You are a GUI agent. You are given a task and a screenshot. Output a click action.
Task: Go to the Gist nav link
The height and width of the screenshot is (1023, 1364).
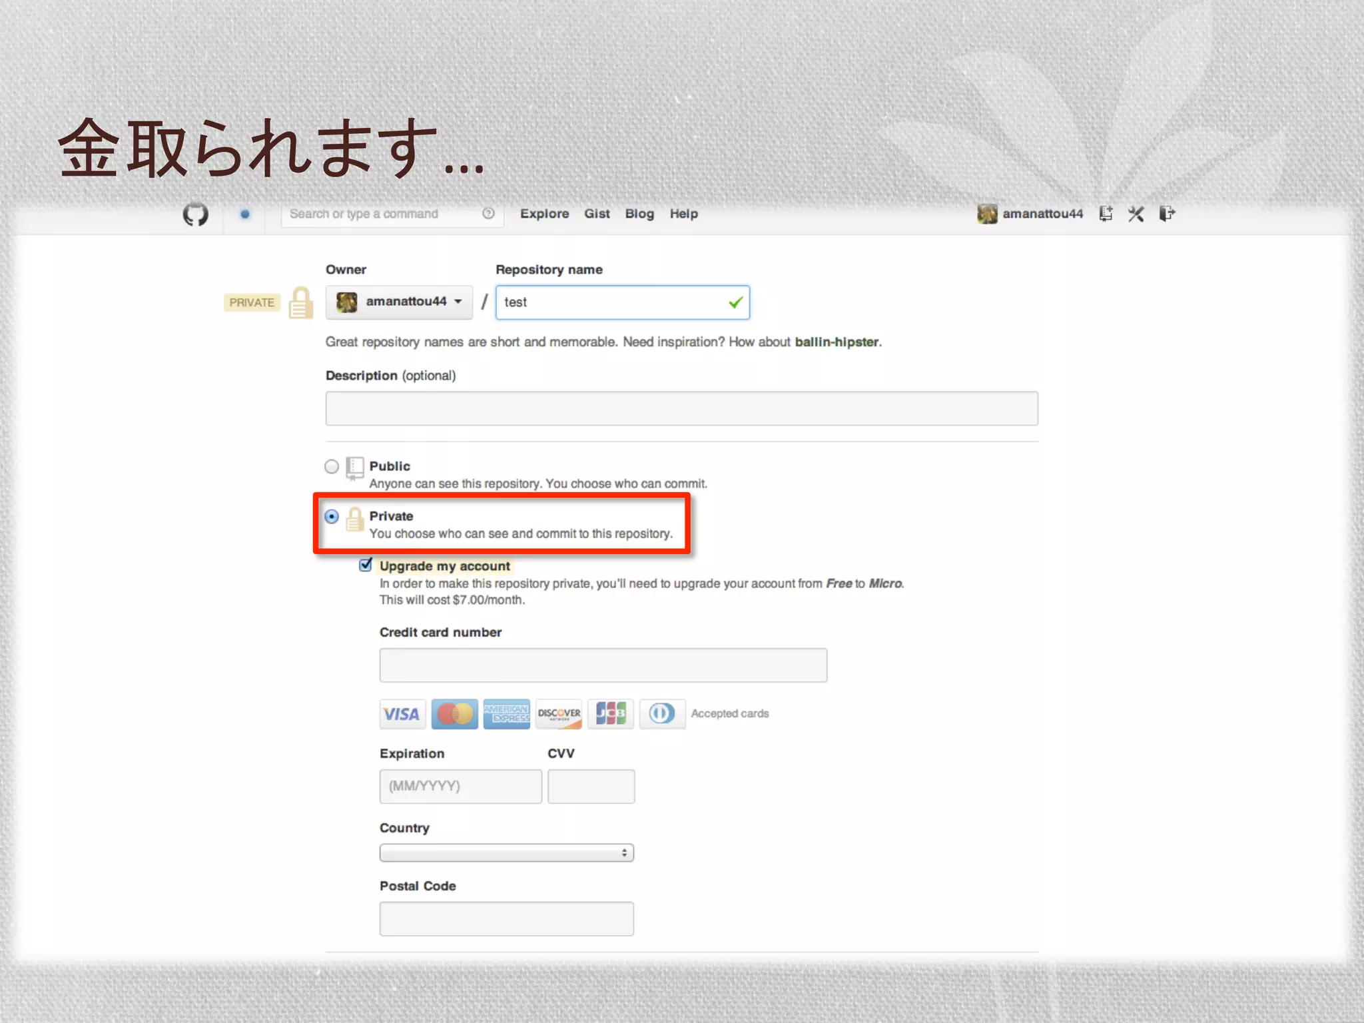[x=597, y=214]
